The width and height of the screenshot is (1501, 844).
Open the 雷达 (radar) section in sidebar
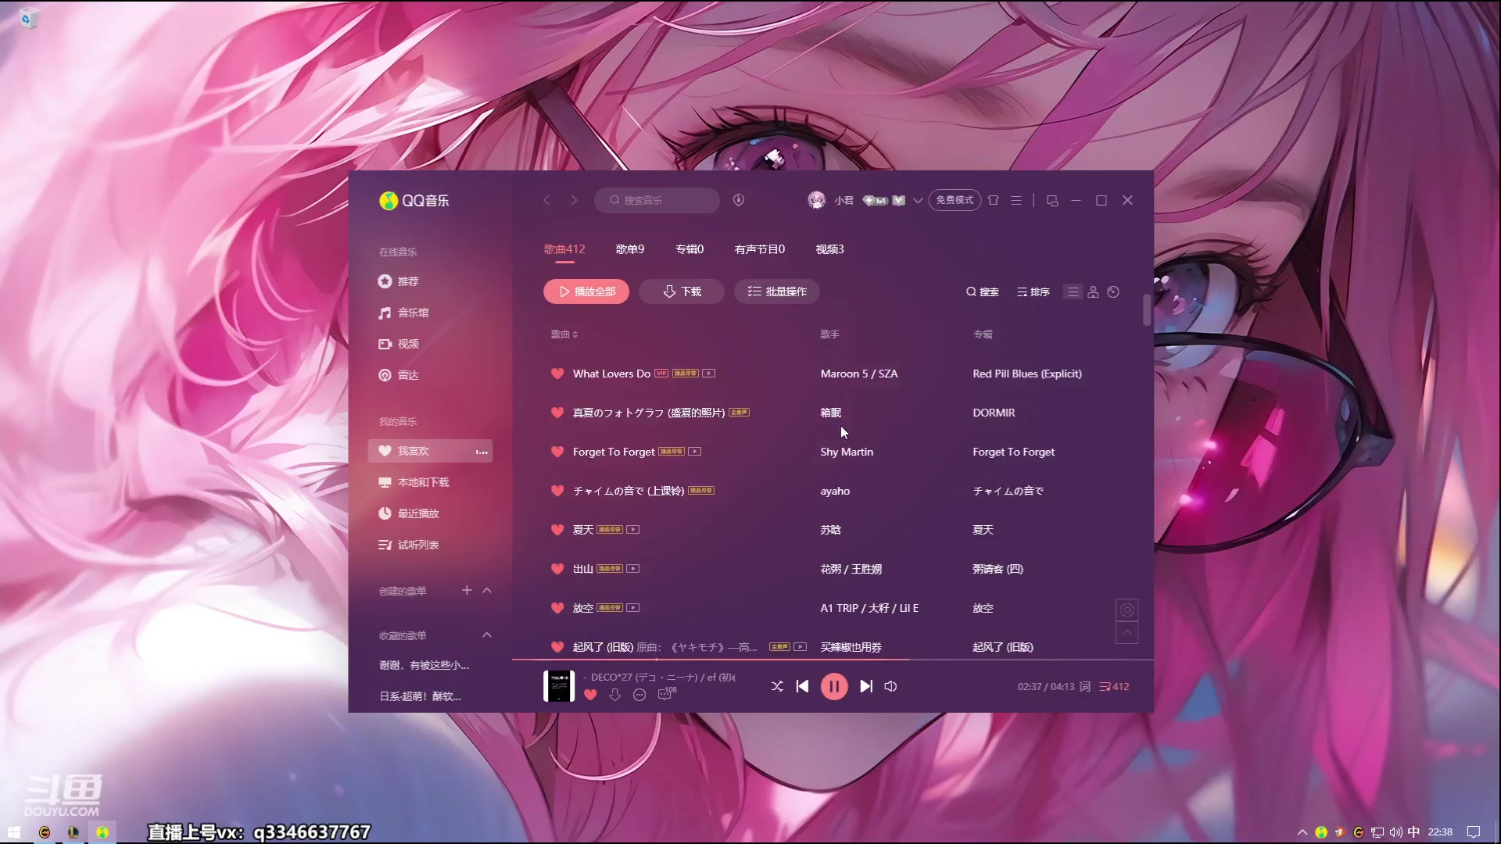pyautogui.click(x=408, y=374)
